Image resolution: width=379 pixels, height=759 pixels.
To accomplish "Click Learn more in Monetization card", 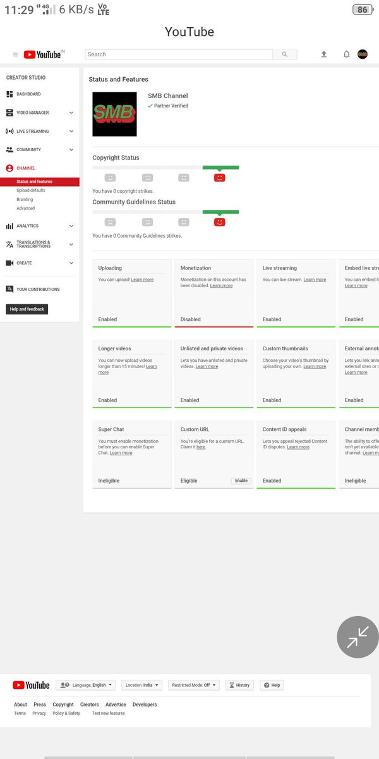I will click(x=221, y=285).
